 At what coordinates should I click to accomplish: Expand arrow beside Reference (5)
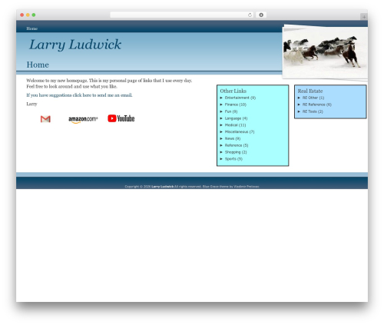(221, 145)
